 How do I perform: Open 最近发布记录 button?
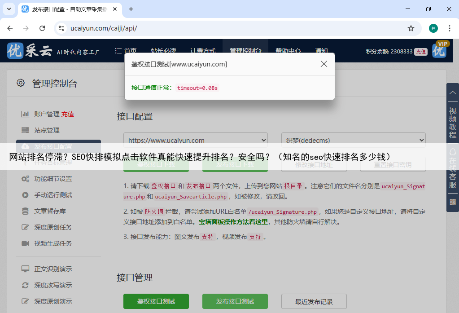pos(314,301)
